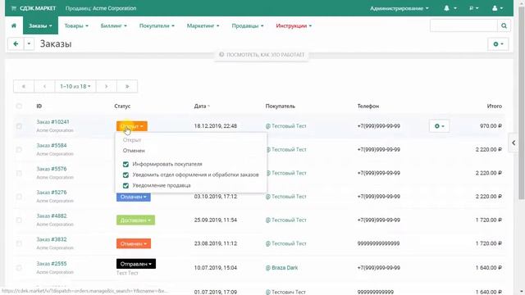Open the Покупатели menu

pos(157,25)
